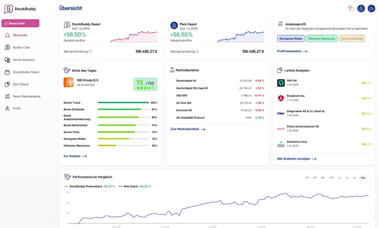Start a Neuer Chat
Viewport: 379px width, 228px height.
click(x=20, y=23)
